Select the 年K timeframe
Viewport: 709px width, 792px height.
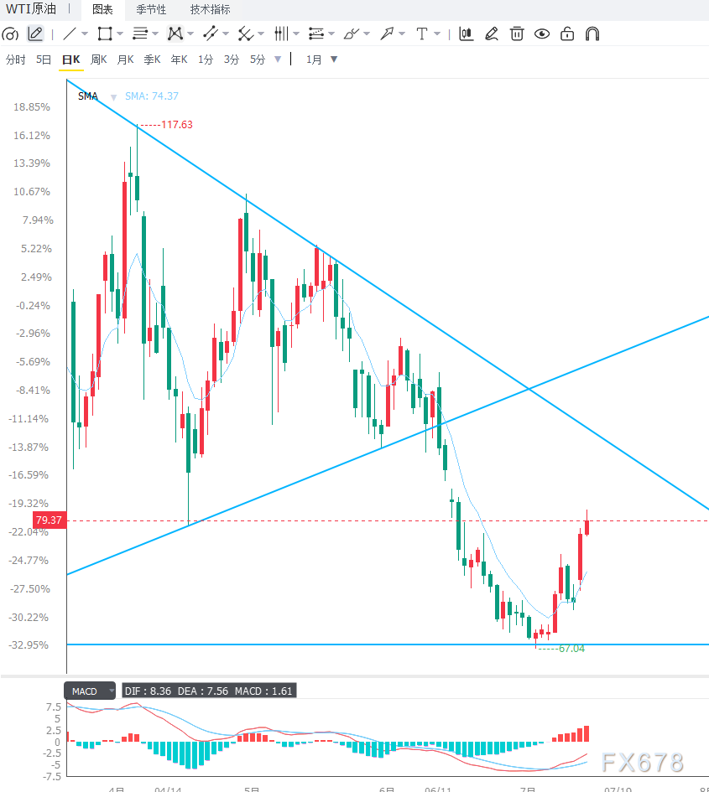click(179, 60)
